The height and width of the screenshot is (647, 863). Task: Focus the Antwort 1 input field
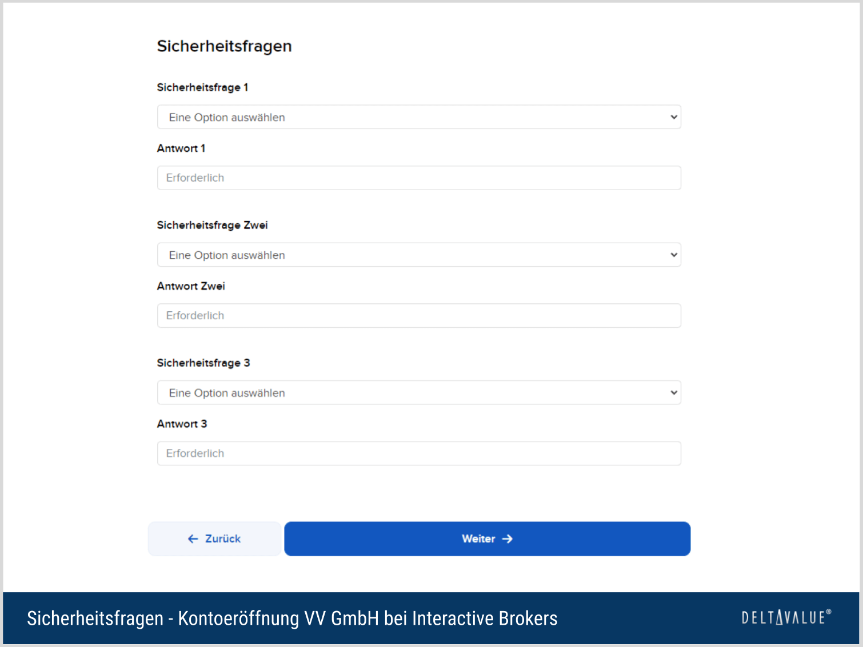coord(419,178)
